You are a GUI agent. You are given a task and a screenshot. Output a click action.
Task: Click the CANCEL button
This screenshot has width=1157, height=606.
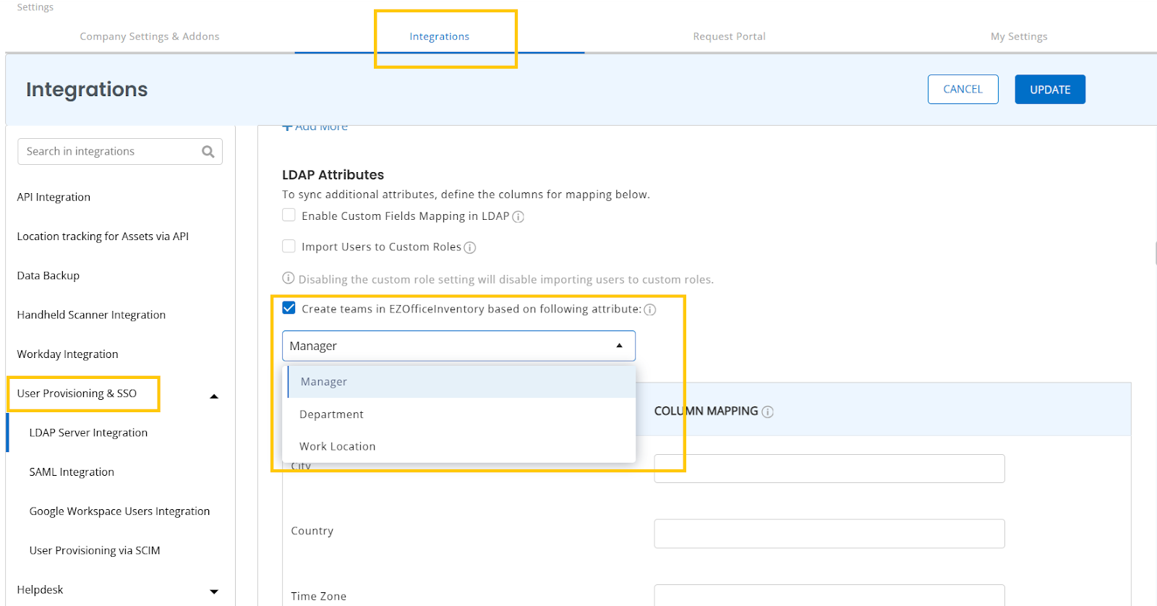(x=962, y=90)
